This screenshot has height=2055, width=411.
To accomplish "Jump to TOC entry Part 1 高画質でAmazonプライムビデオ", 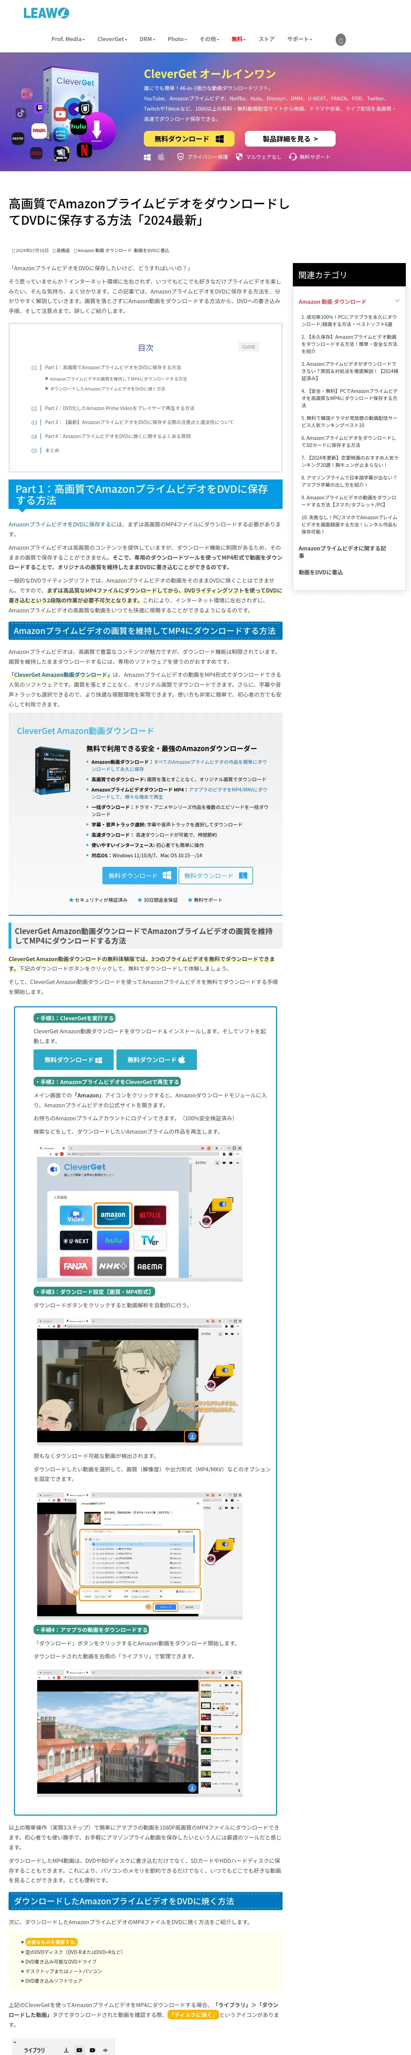I will (113, 368).
